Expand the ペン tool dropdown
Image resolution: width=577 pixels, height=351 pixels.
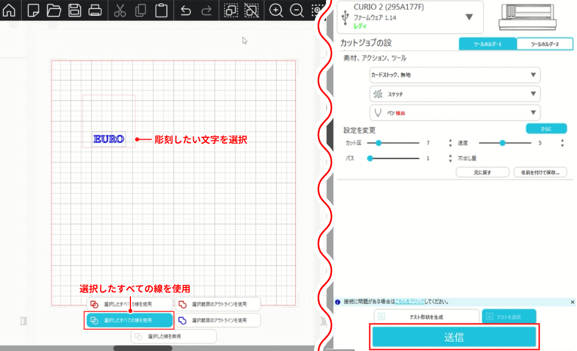[x=455, y=113]
